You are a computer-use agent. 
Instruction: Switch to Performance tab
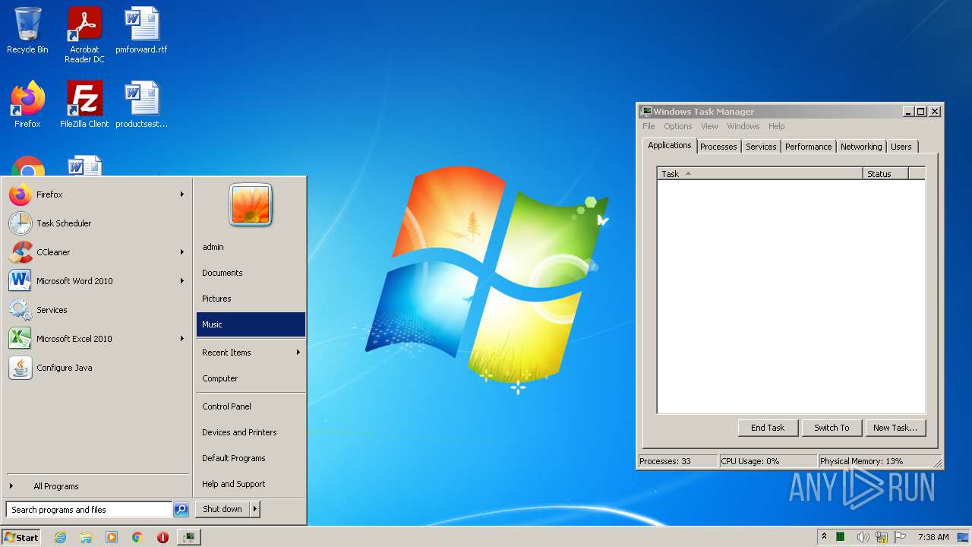click(808, 147)
